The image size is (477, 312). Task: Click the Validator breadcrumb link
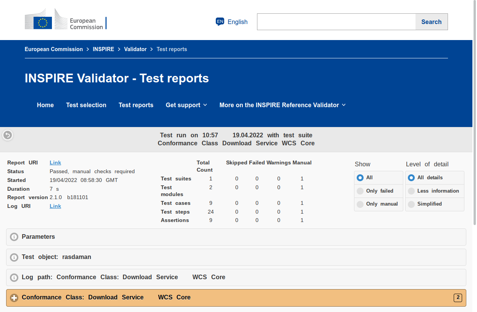pos(135,49)
